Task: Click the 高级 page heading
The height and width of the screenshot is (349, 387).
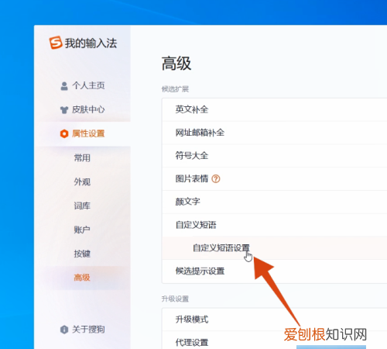Action: point(176,64)
